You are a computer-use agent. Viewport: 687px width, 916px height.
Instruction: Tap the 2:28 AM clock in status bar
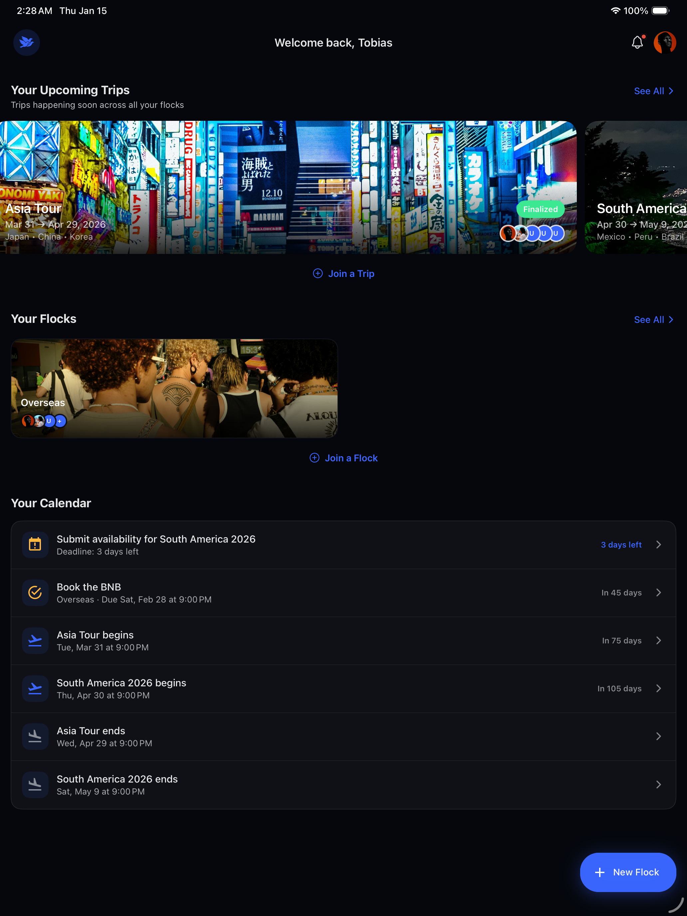pyautogui.click(x=34, y=11)
